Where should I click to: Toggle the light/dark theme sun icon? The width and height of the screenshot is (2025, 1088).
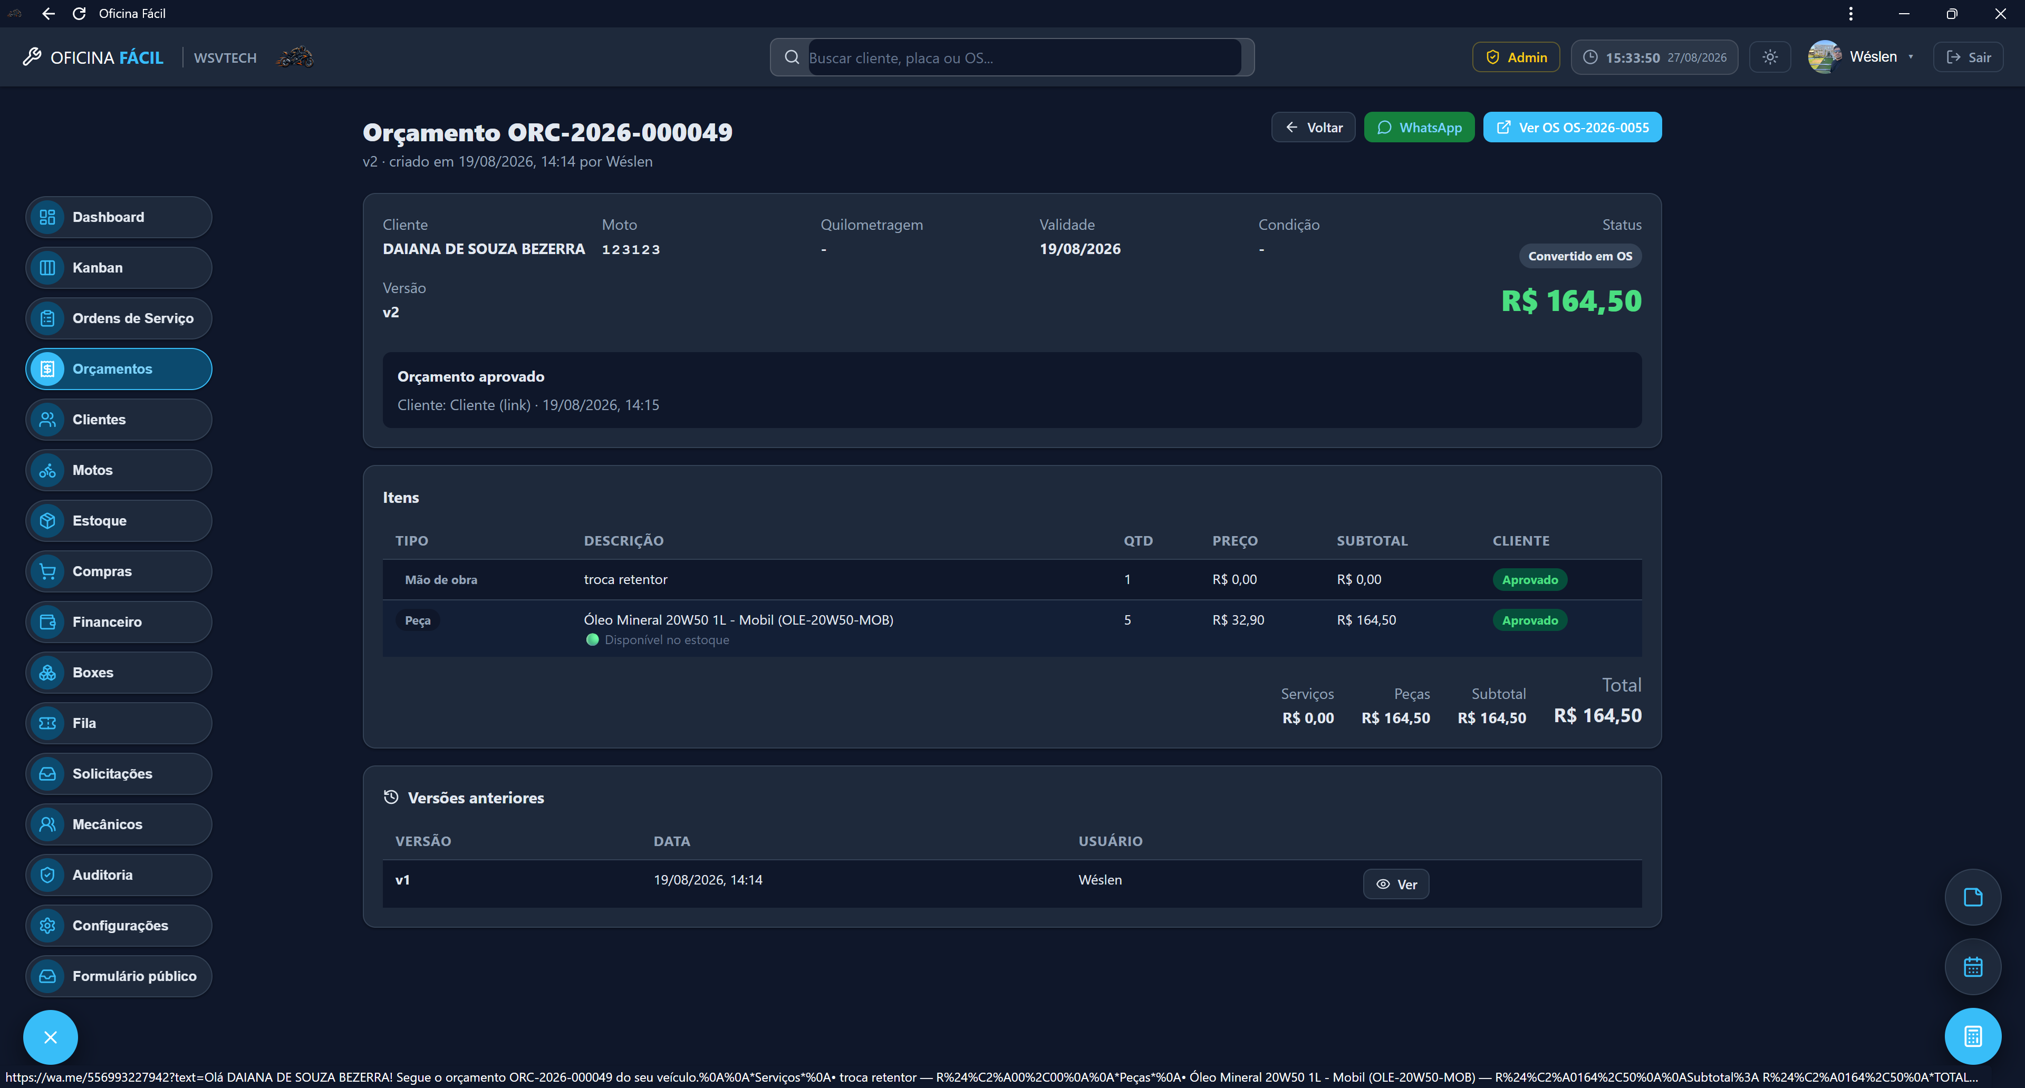[x=1770, y=57]
